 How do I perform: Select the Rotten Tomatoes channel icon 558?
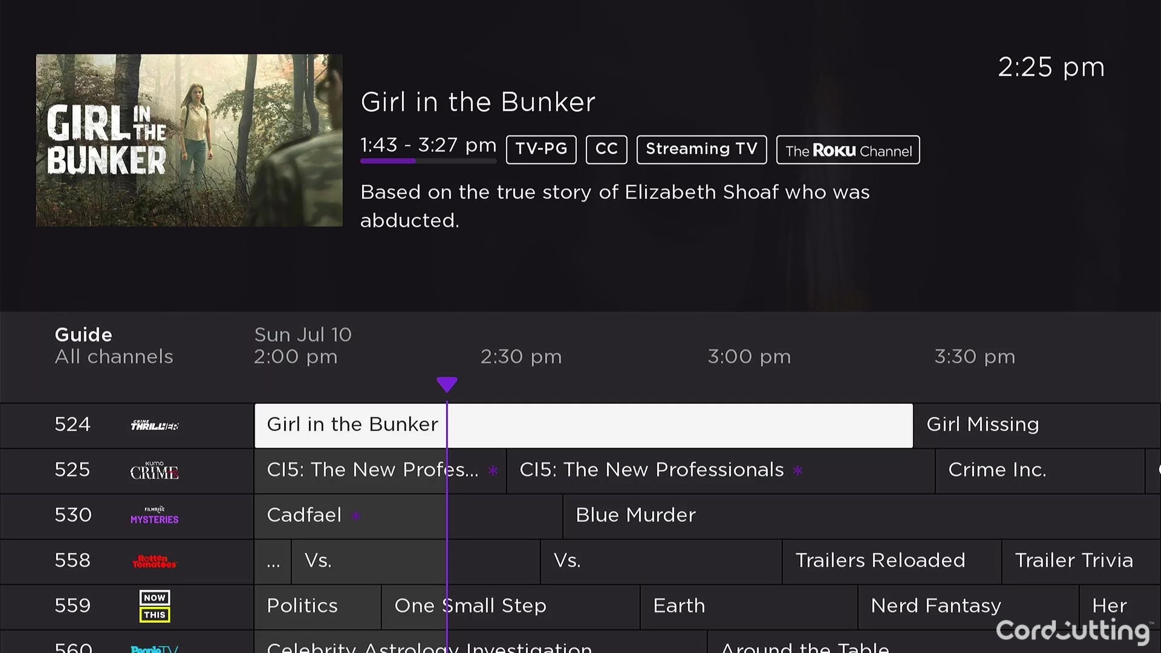pos(154,560)
